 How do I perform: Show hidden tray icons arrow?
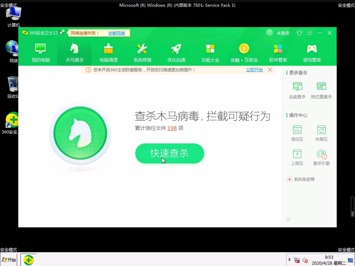[289, 260]
